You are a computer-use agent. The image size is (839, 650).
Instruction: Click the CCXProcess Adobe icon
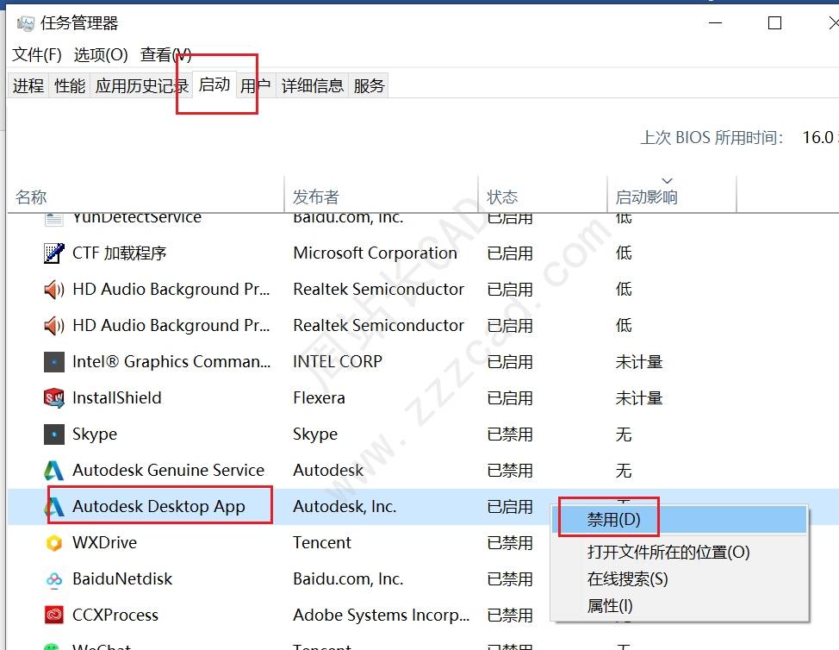53,616
